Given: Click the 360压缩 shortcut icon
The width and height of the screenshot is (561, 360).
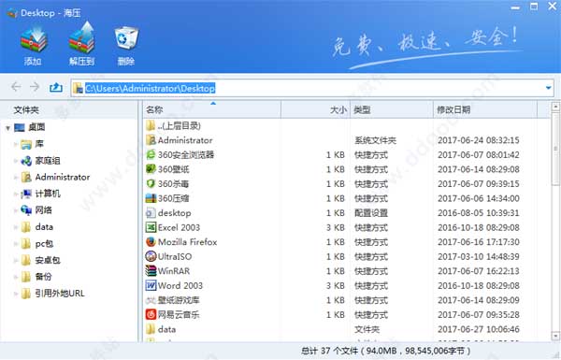Looking at the screenshot, I should point(151,198).
